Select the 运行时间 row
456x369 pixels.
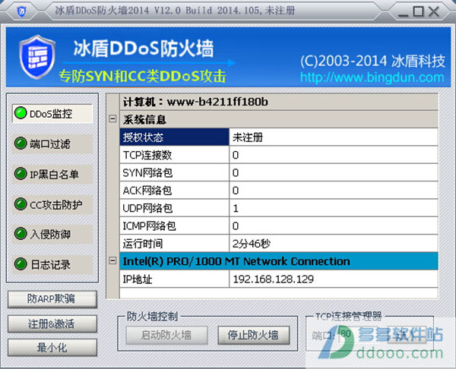pyautogui.click(x=279, y=244)
